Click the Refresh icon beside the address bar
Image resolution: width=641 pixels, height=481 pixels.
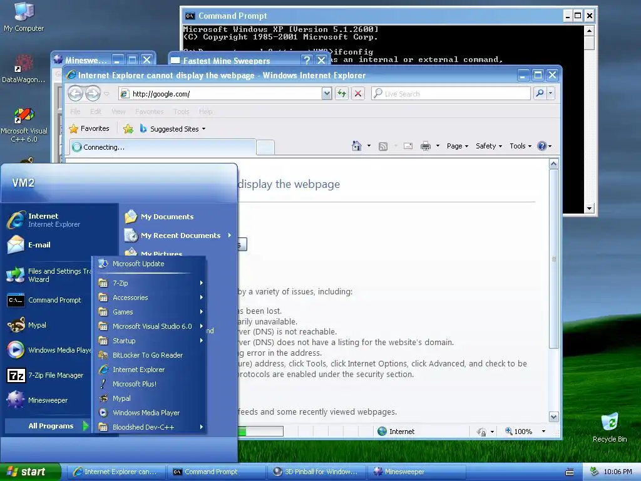pyautogui.click(x=342, y=94)
